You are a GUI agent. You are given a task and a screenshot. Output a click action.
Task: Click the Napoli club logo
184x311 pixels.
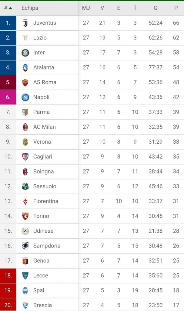coord(25,97)
